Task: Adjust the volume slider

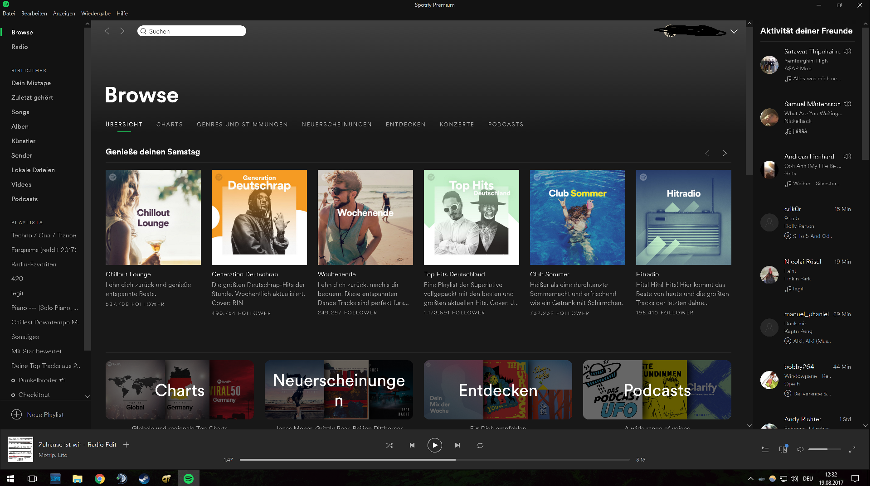Action: (824, 449)
